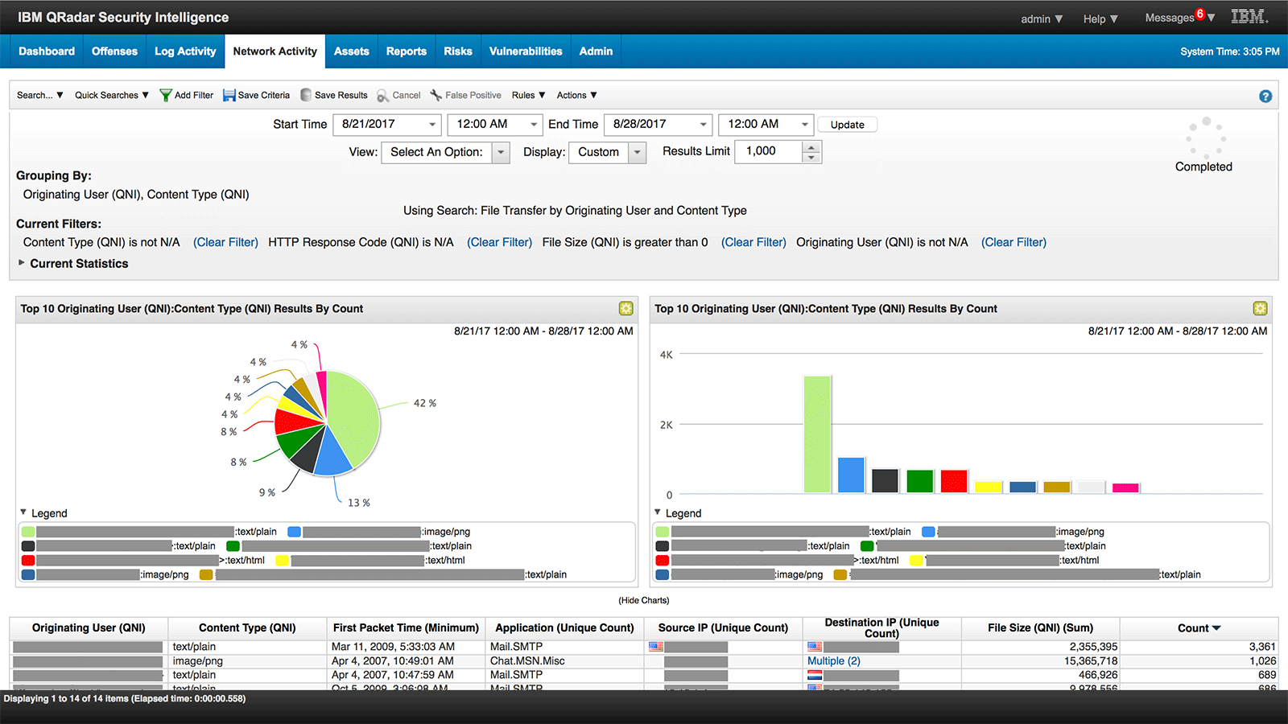Viewport: 1288px width, 724px height.
Task: Clear the Originating User filter
Action: pos(1013,242)
